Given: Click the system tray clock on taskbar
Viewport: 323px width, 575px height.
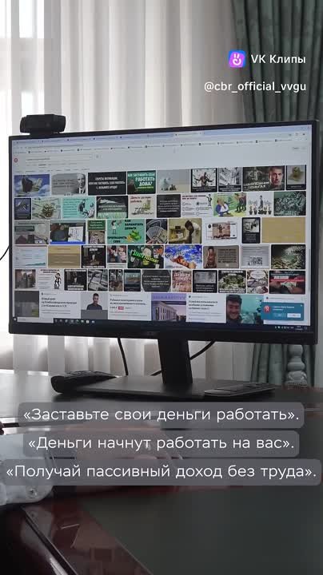Looking at the screenshot, I should [300, 327].
